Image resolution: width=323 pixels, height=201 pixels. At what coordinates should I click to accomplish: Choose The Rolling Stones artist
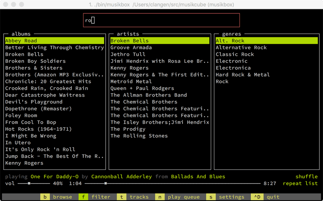(139, 136)
